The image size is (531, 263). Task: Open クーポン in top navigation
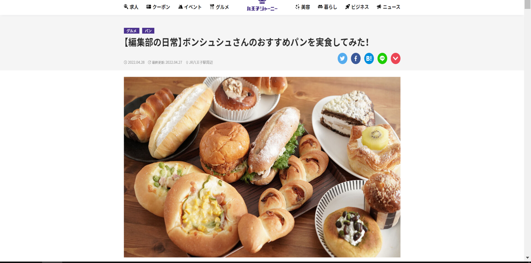pyautogui.click(x=158, y=7)
